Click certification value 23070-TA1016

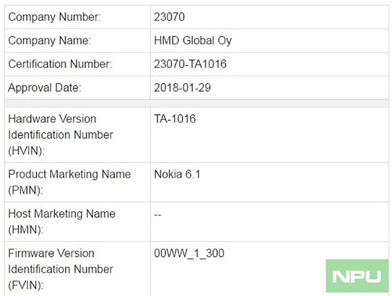[190, 64]
